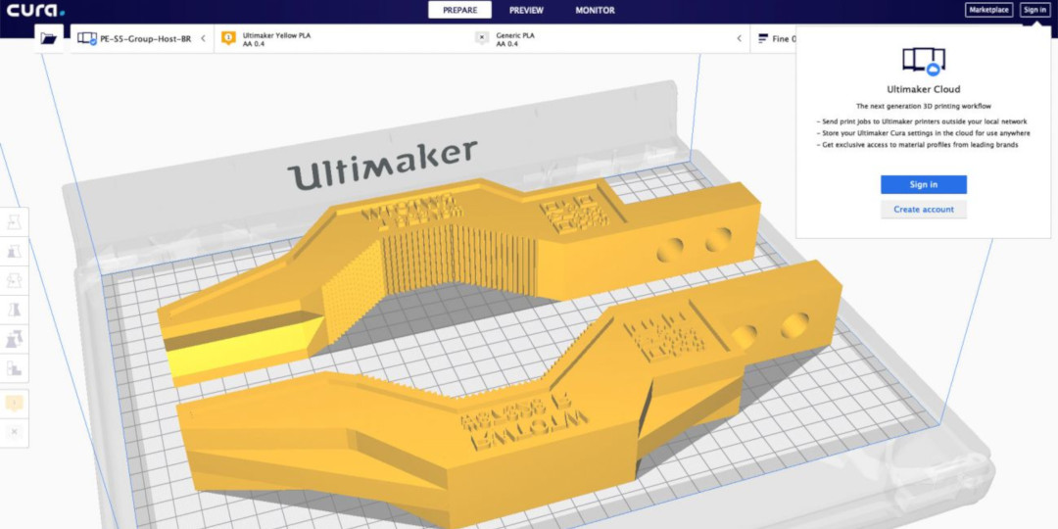
Task: Click the Sign in button in the top bar
Action: [x=1034, y=10]
